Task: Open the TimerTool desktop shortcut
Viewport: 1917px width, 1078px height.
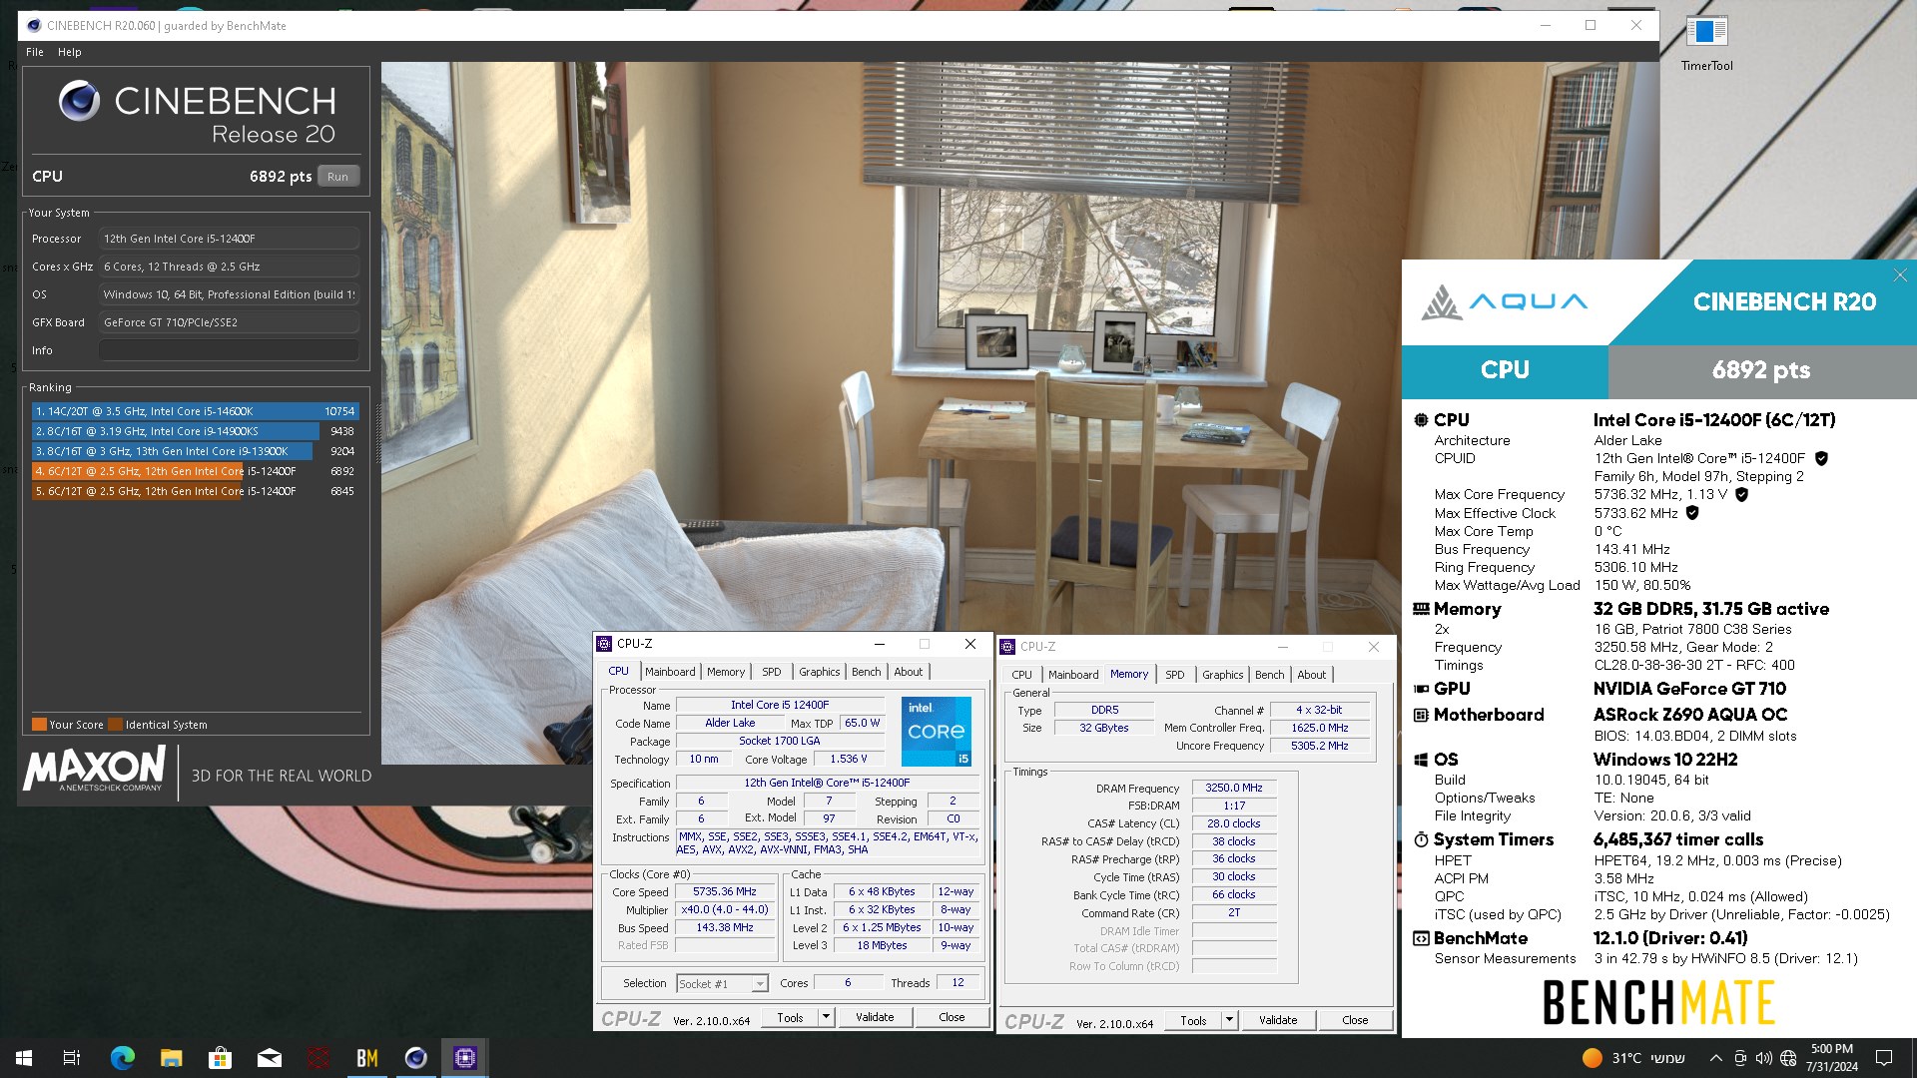Action: 1706,43
